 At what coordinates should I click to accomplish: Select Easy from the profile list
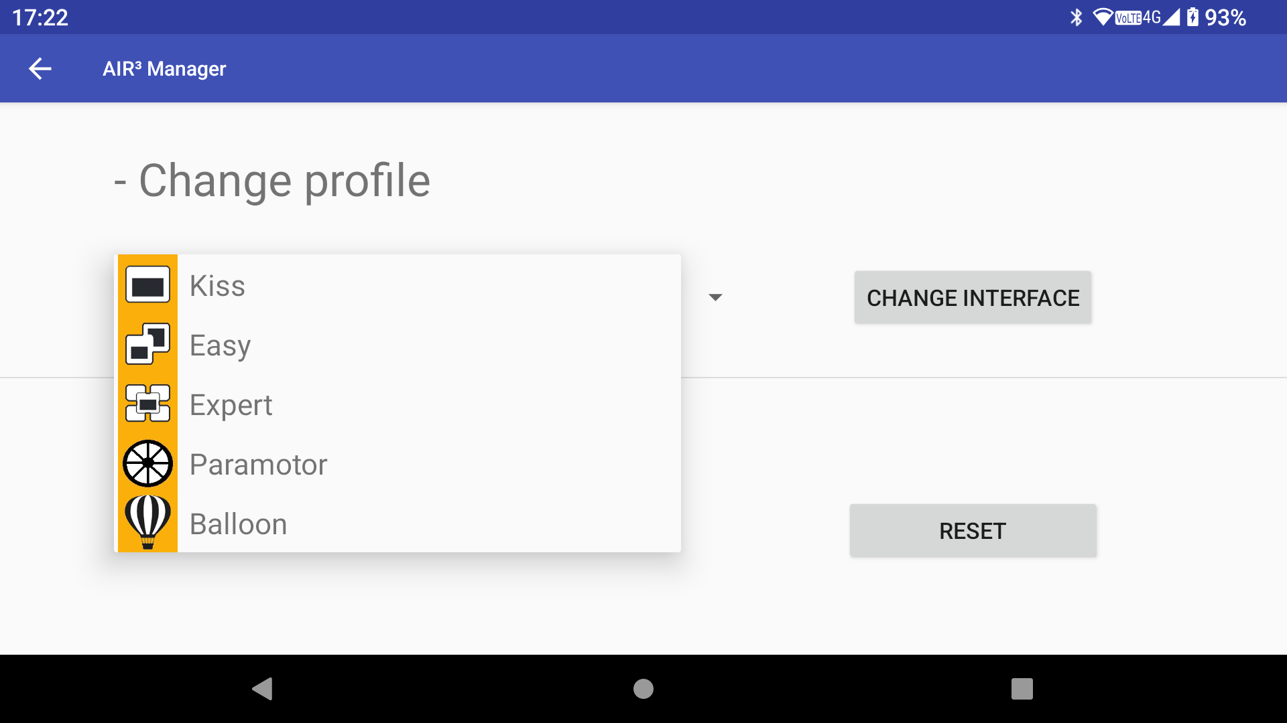(x=400, y=345)
